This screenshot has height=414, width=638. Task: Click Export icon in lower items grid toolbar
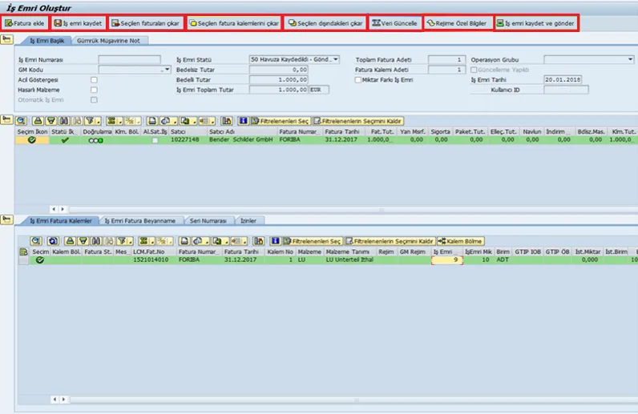[x=217, y=241]
